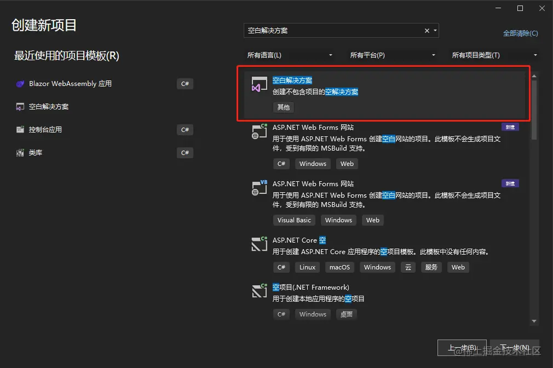Click the 桌面 tag under 空项目

(x=347, y=314)
